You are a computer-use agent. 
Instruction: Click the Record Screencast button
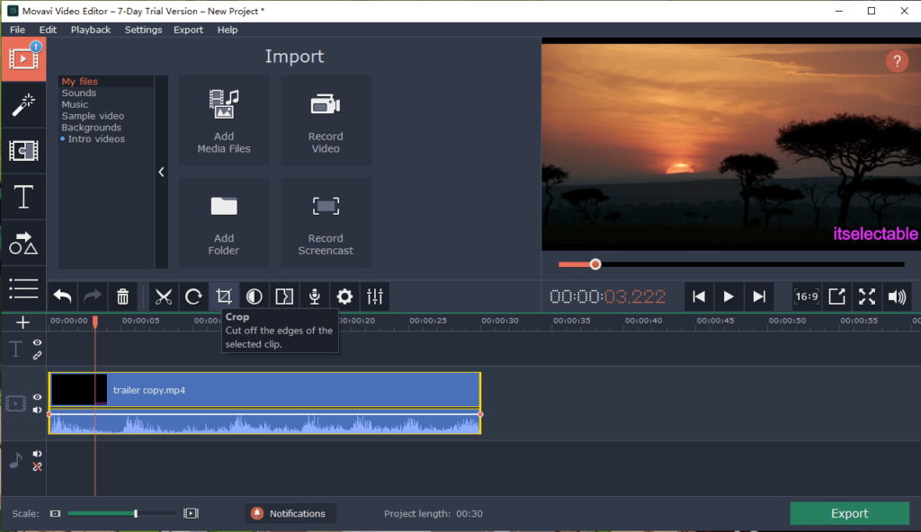click(326, 223)
